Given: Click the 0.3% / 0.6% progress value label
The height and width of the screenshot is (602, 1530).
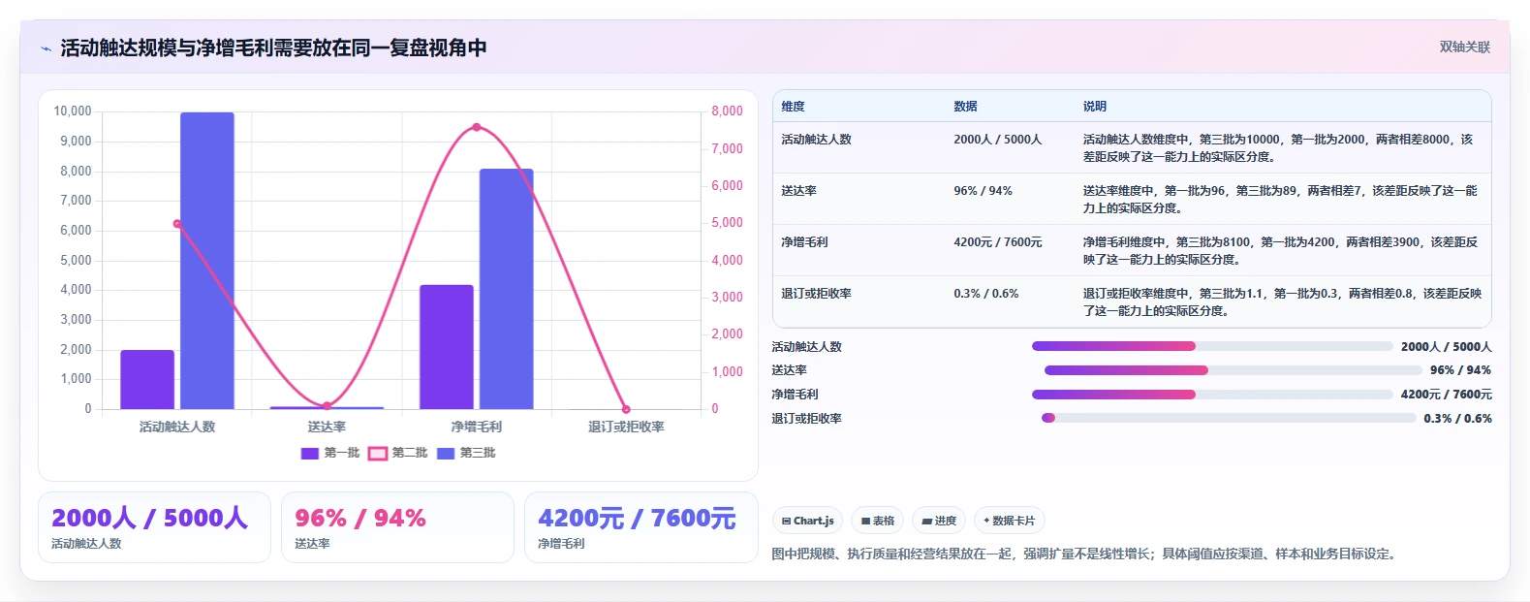Looking at the screenshot, I should (1457, 419).
